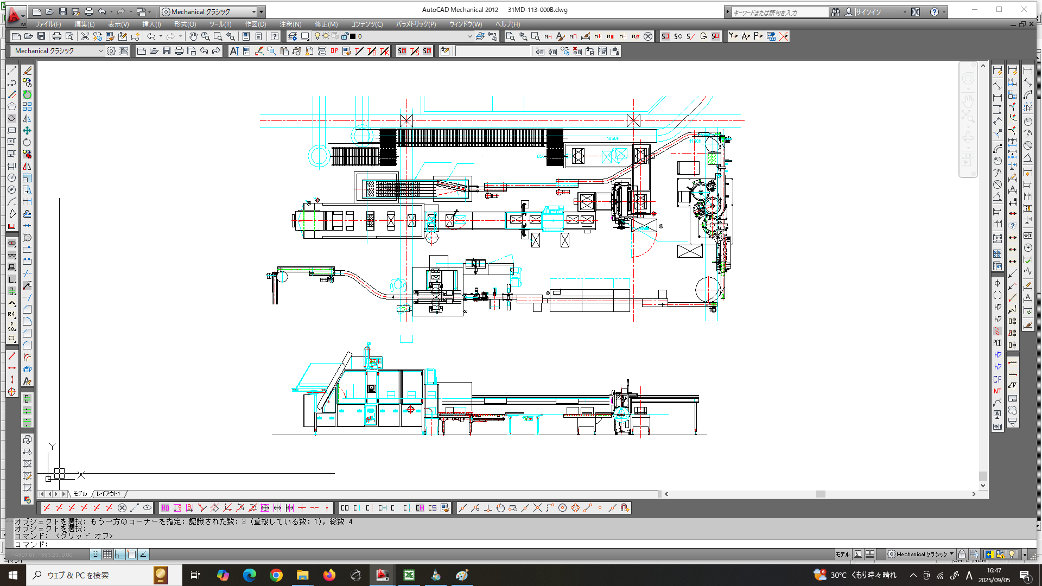Activate the Pan hand tool
The height and width of the screenshot is (586, 1042).
193,36
